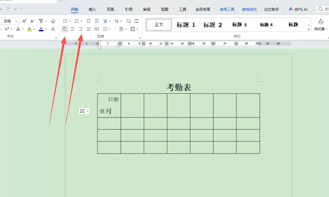
Task: Click the borders icon
Action: [133, 29]
